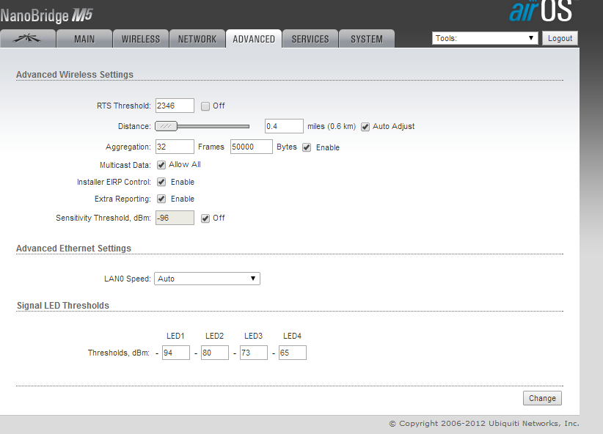Click the Advanced Wireless Settings heading

pyautogui.click(x=75, y=75)
